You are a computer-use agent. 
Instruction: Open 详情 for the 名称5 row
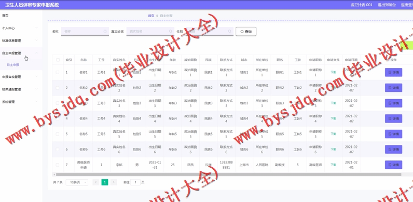pyautogui.click(x=393, y=134)
